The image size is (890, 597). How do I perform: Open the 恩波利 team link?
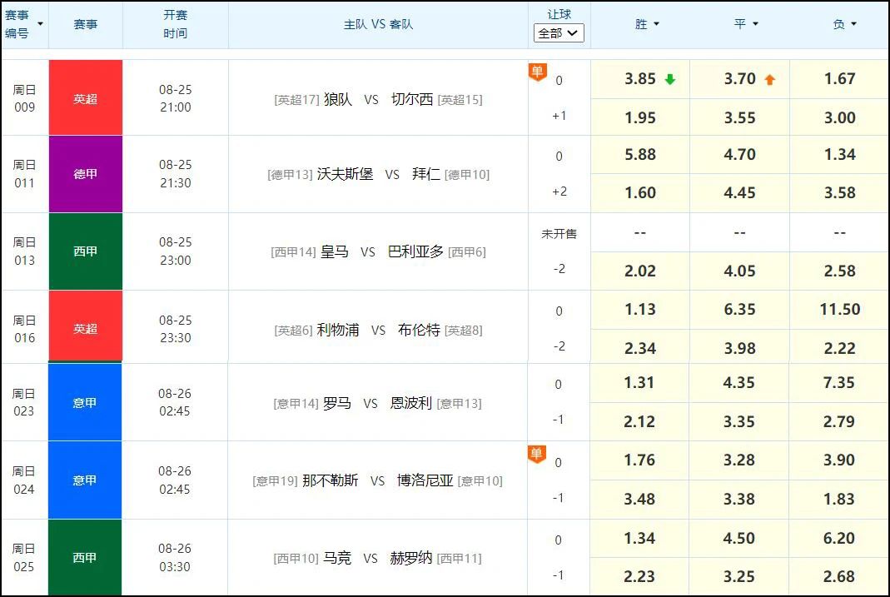coord(411,404)
